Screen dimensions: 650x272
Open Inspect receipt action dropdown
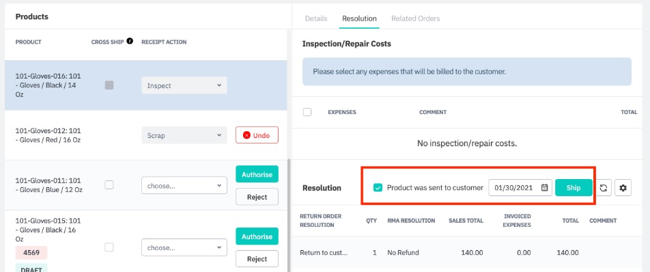[x=184, y=85]
